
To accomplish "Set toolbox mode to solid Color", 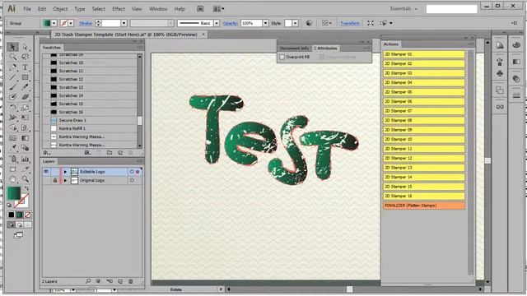I will 11,215.
